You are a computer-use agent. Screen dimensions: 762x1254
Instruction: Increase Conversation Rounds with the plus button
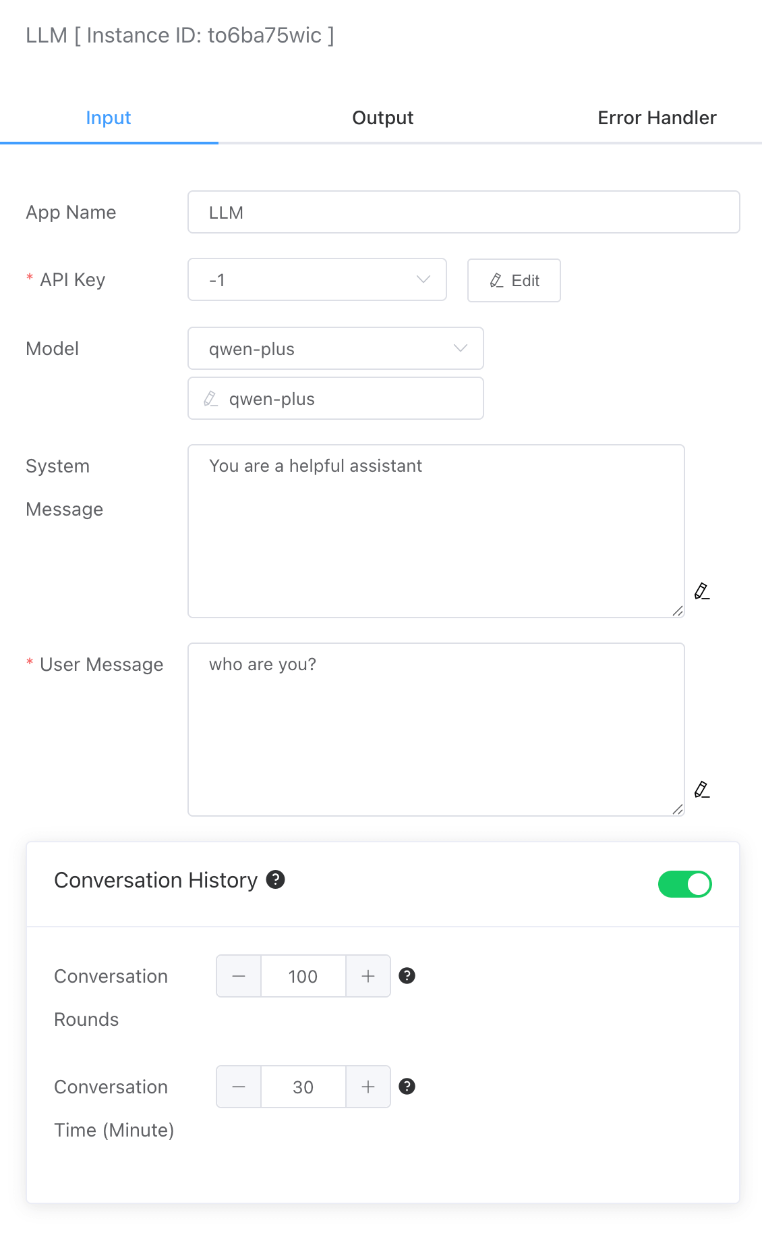pos(368,976)
